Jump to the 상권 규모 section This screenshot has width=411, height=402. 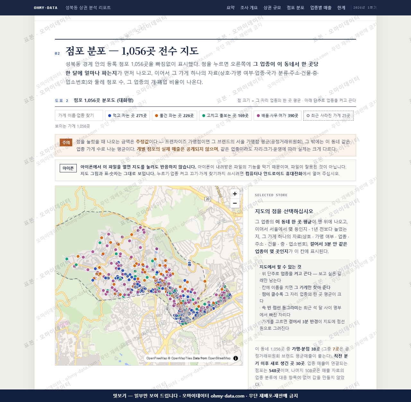coord(272,8)
